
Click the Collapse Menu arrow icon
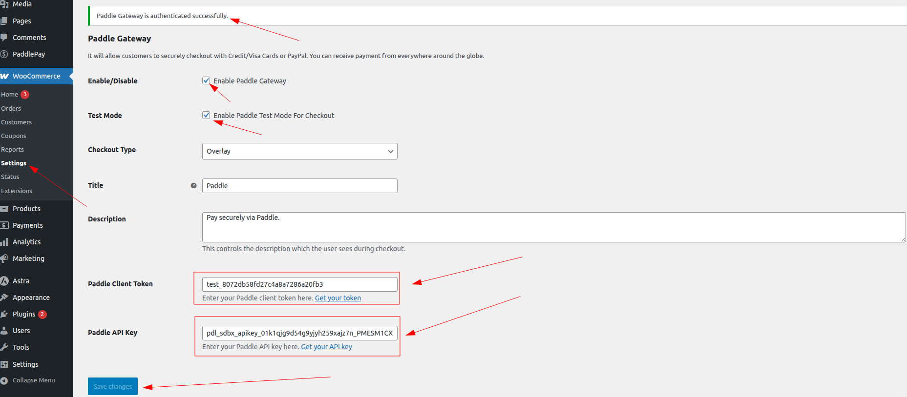(x=4, y=380)
